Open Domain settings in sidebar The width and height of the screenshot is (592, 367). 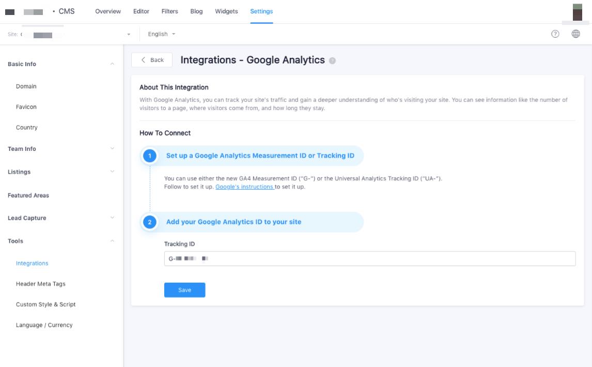[x=26, y=86]
